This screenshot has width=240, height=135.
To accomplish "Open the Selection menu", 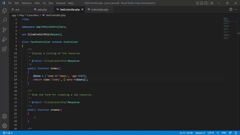I will 27,3.
